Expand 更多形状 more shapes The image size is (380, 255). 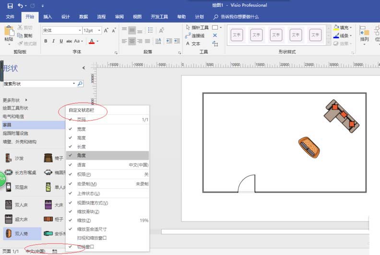(x=14, y=100)
